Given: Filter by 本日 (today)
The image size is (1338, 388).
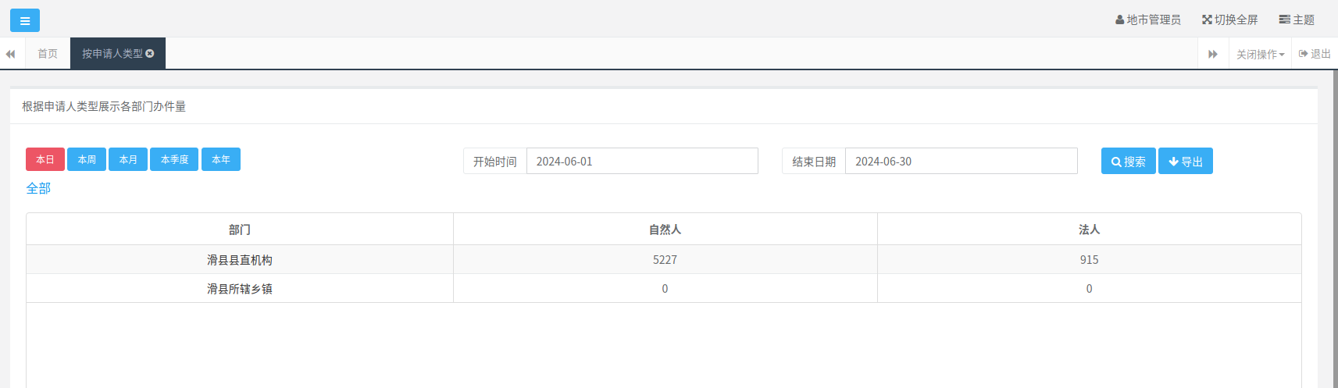Looking at the screenshot, I should [x=45, y=159].
